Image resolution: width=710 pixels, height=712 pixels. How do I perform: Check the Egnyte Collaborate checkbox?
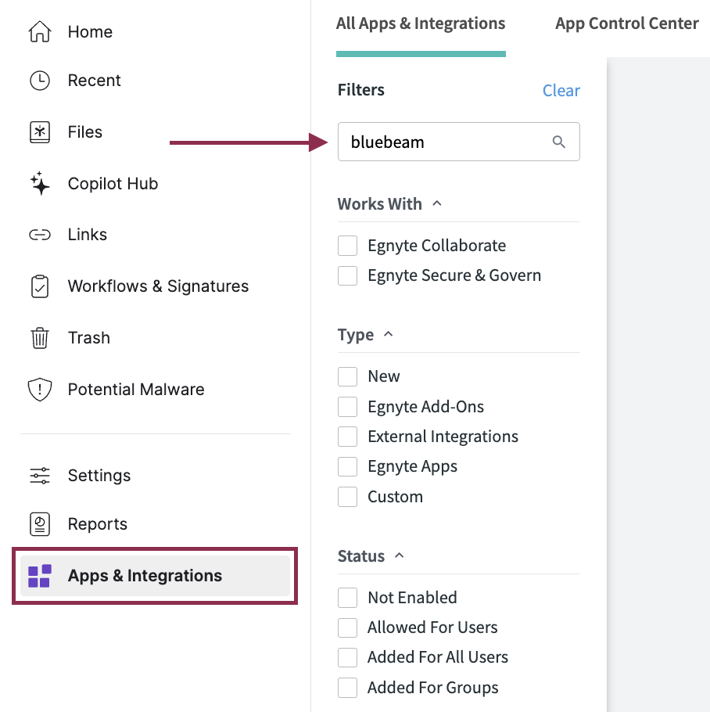[347, 246]
